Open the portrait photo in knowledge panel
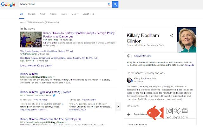 coord(187,40)
